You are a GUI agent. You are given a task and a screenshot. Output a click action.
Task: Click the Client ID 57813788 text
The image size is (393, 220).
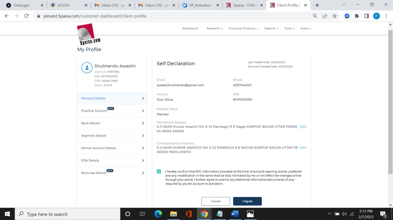pos(107,72)
